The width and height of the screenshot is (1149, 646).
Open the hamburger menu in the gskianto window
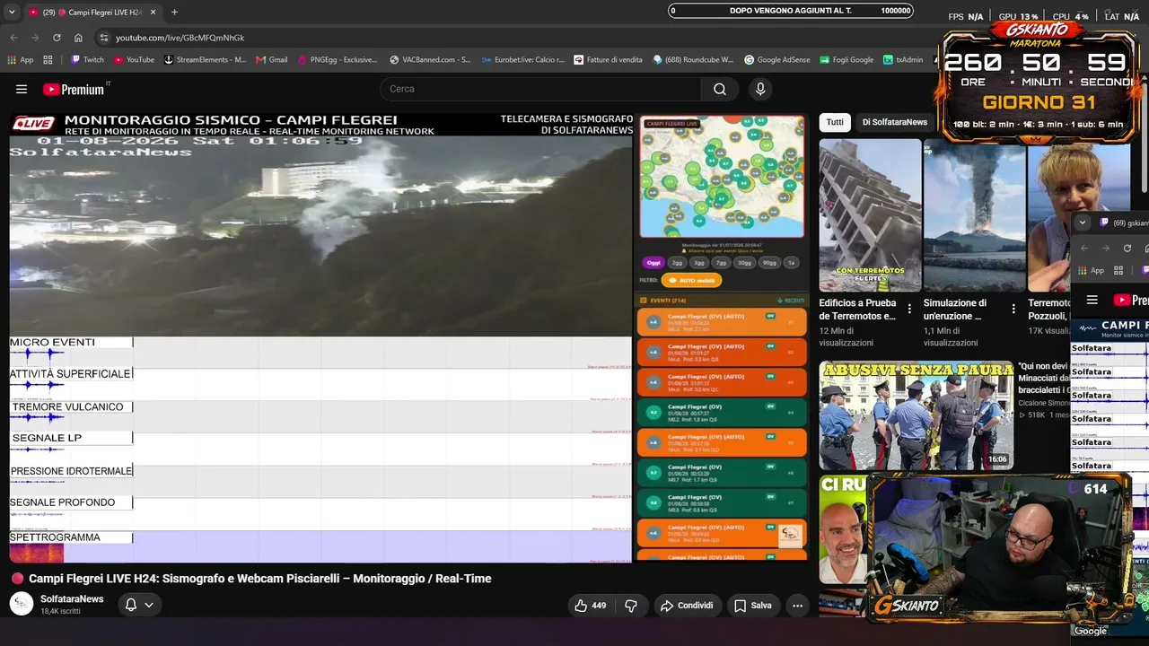tap(1092, 300)
